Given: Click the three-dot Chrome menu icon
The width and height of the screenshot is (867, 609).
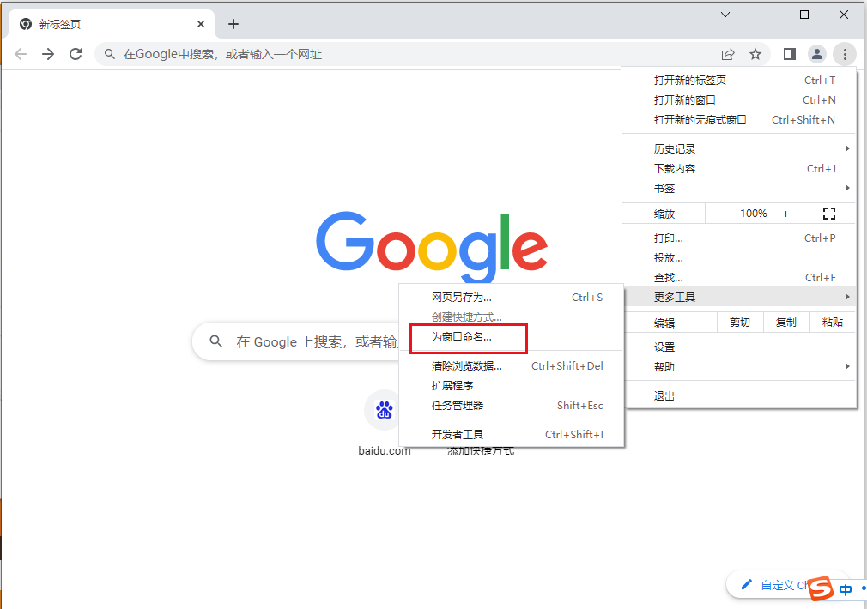Looking at the screenshot, I should tap(845, 53).
